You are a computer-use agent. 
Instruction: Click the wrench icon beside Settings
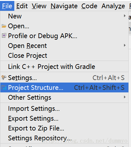(4, 77)
